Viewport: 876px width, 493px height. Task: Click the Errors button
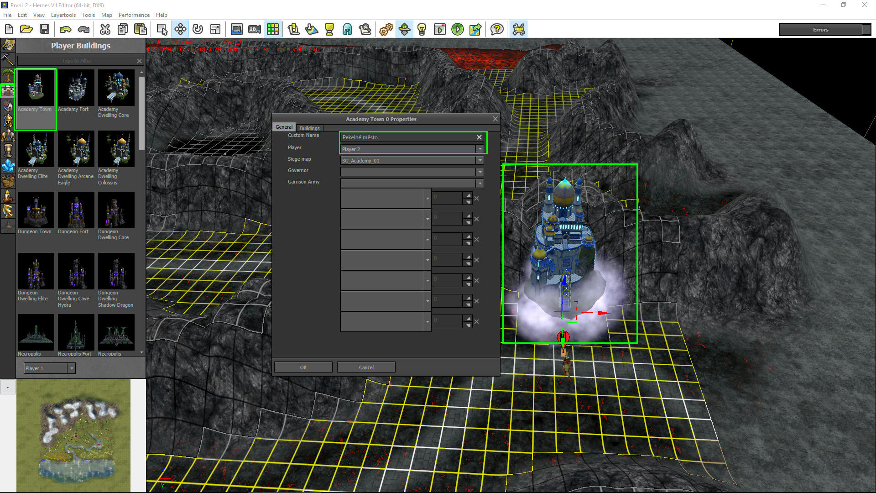tap(820, 30)
